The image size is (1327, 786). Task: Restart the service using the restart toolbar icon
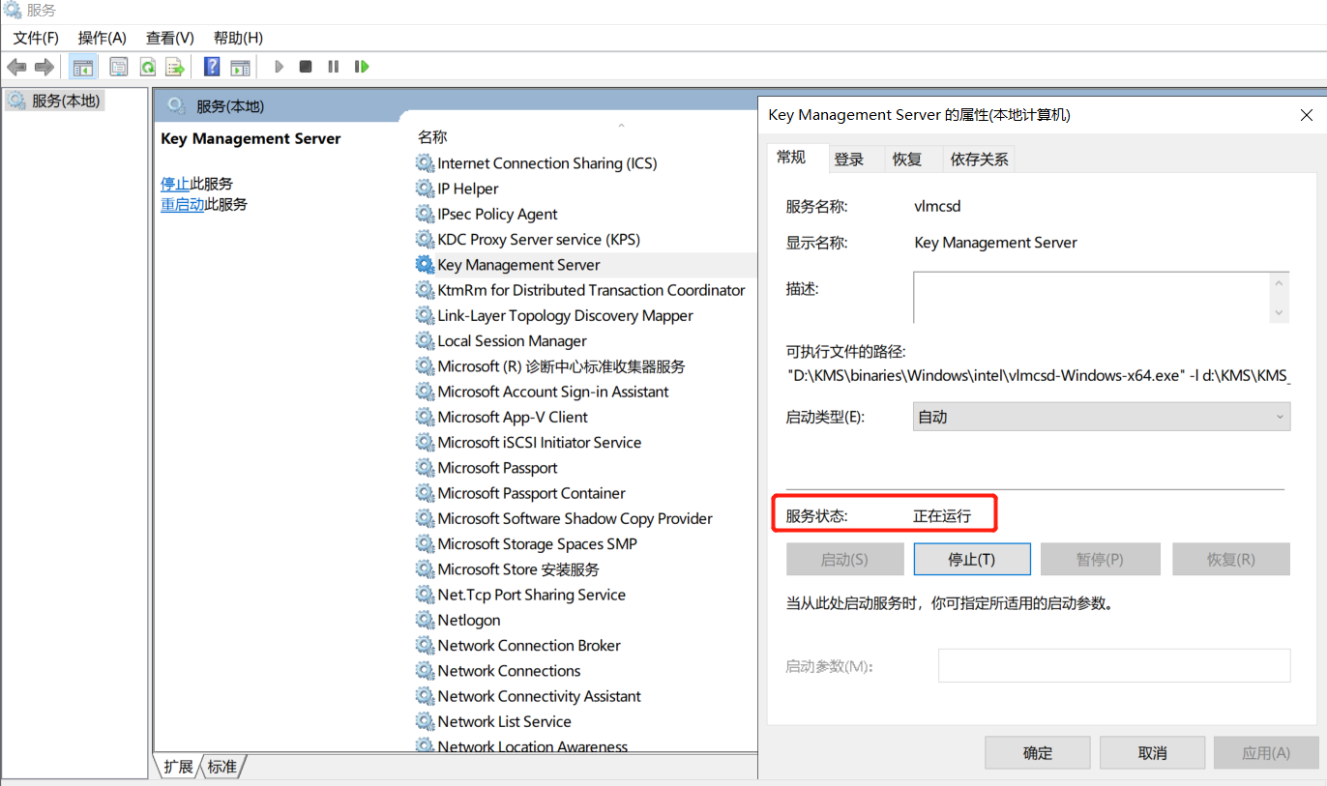361,66
